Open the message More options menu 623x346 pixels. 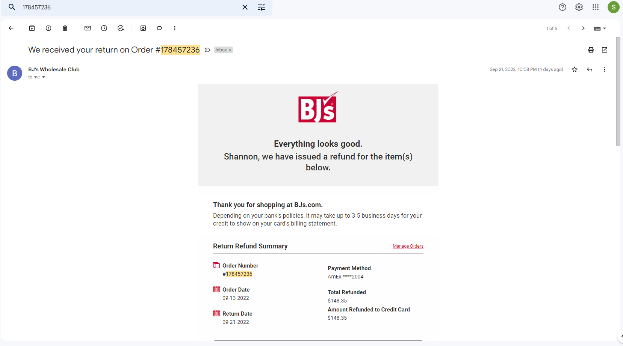point(605,69)
